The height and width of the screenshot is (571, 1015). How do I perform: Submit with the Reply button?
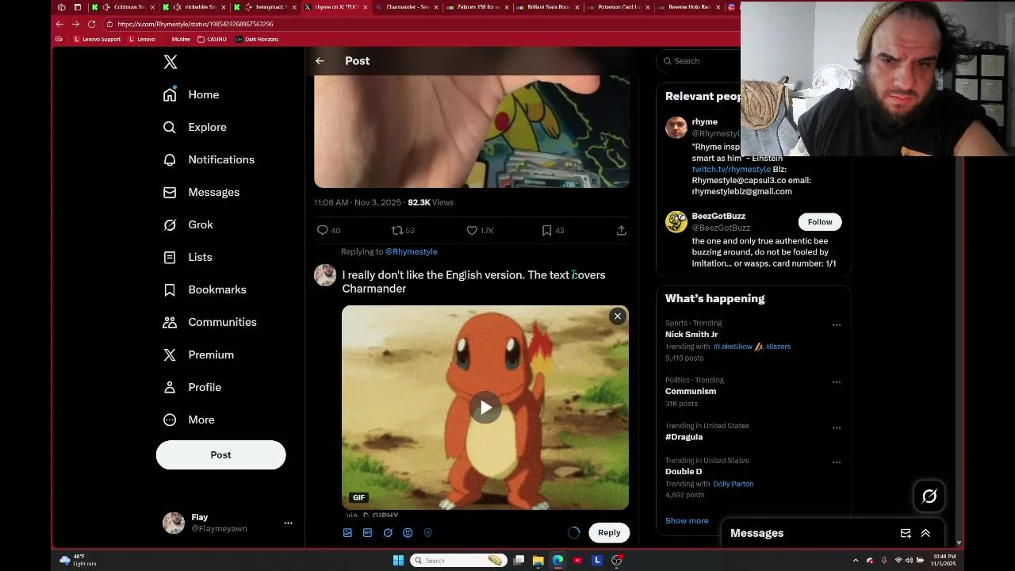tap(609, 533)
